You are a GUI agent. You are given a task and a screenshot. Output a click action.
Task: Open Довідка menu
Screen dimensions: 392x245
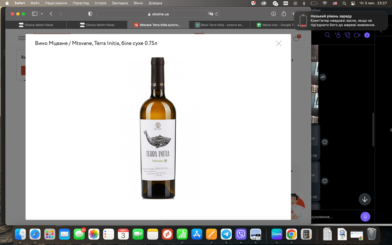[x=155, y=3]
